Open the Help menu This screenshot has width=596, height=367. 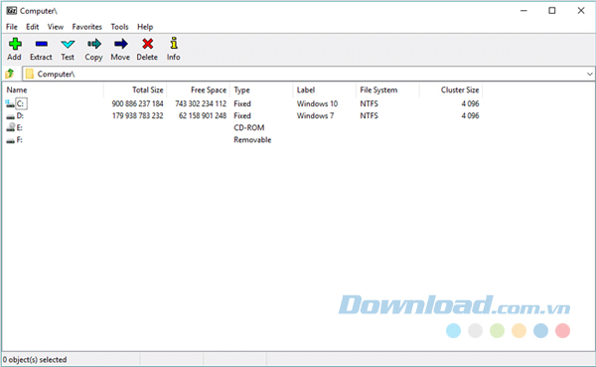(x=145, y=27)
